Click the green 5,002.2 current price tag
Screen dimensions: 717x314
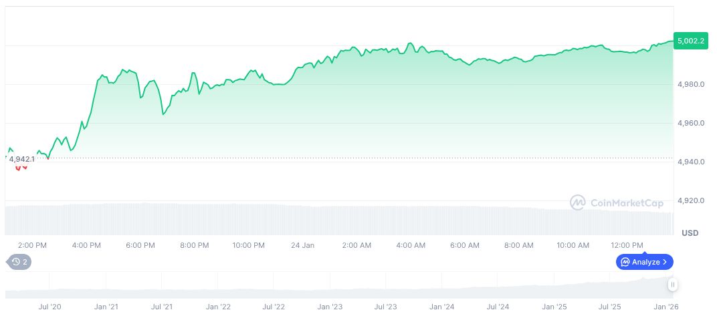(691, 41)
